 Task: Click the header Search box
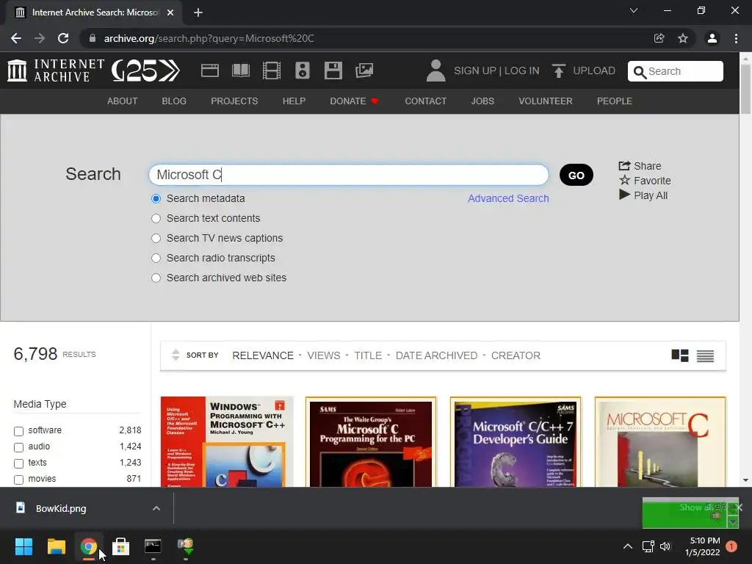coord(676,71)
